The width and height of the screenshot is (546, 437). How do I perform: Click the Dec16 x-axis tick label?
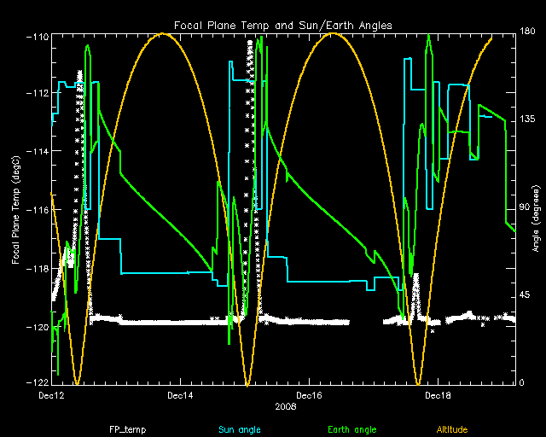click(308, 395)
